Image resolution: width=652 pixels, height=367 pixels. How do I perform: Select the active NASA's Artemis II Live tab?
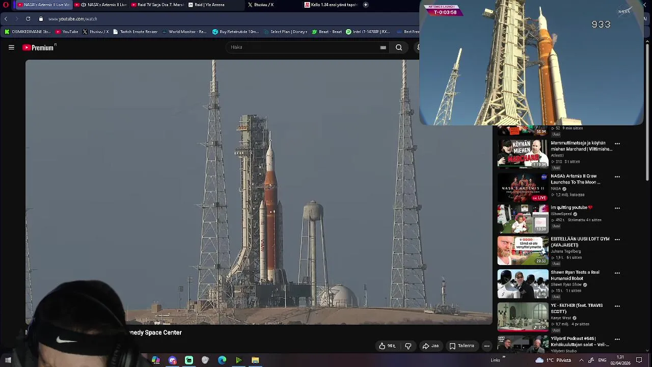coord(43,5)
